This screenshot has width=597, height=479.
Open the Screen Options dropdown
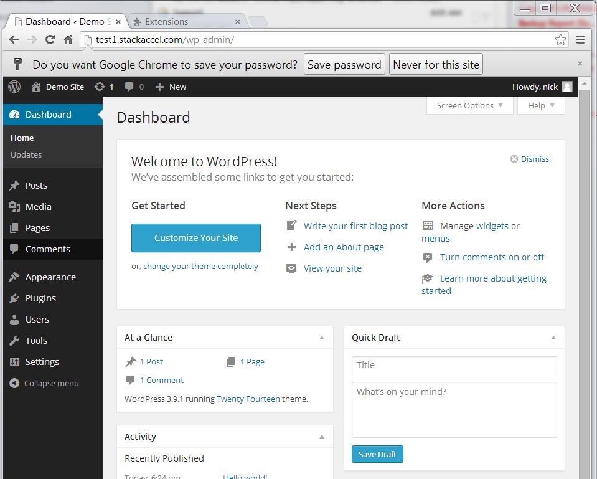tap(469, 105)
